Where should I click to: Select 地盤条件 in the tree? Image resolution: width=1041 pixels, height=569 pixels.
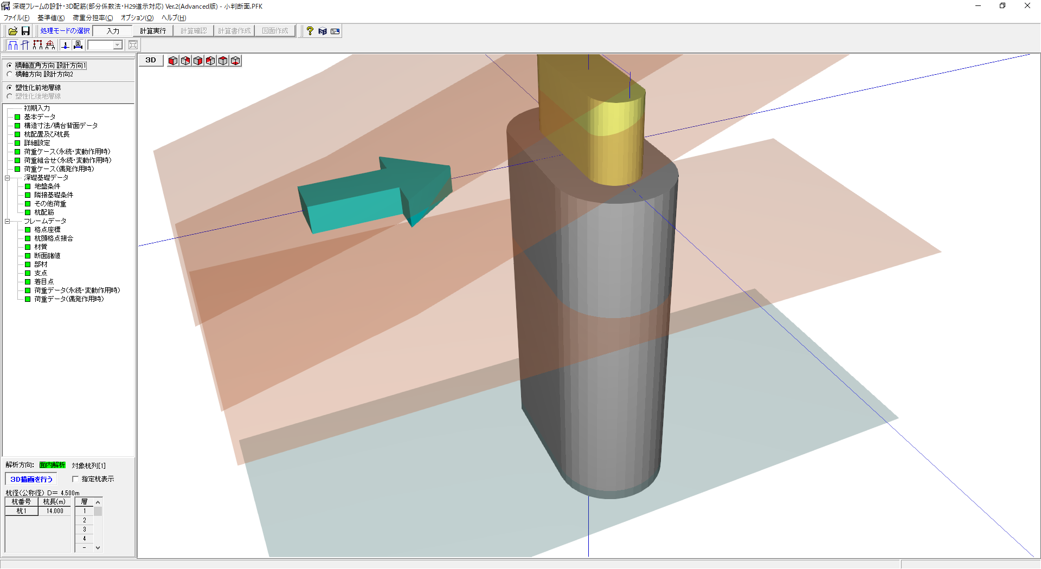pos(47,186)
